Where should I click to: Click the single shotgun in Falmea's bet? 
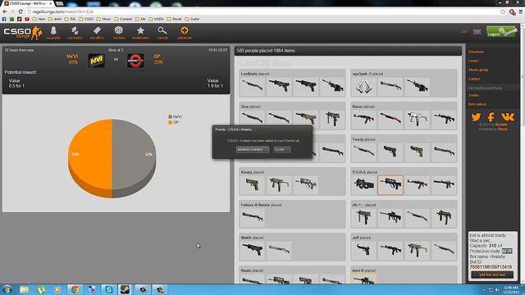252,217
